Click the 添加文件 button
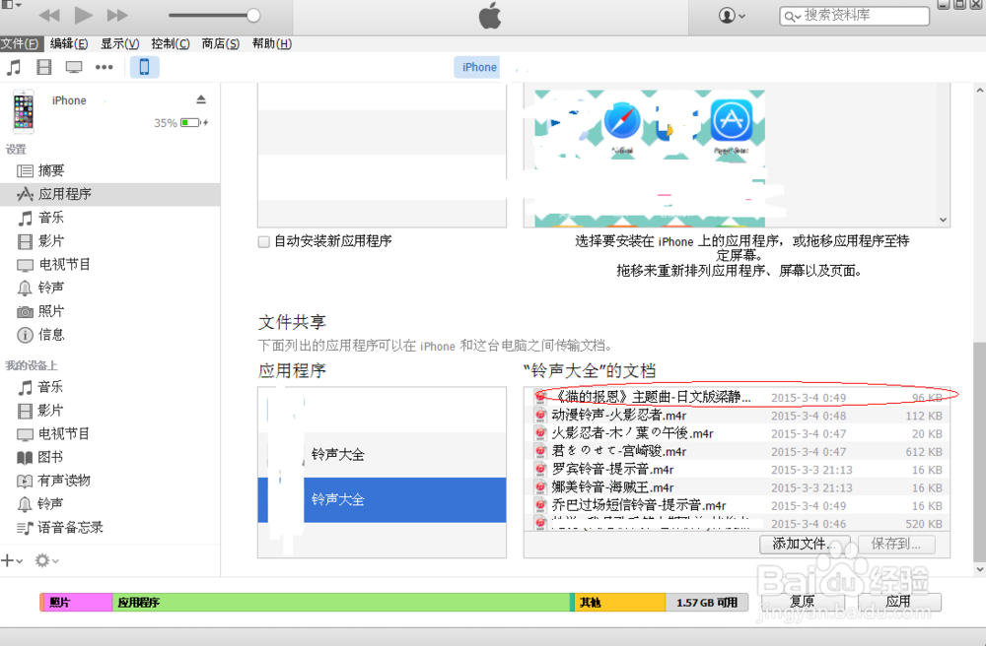The width and height of the screenshot is (986, 646). point(805,544)
